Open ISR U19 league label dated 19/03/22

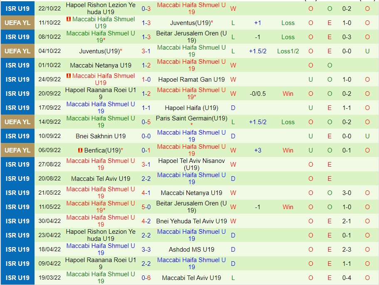pyautogui.click(x=17, y=278)
